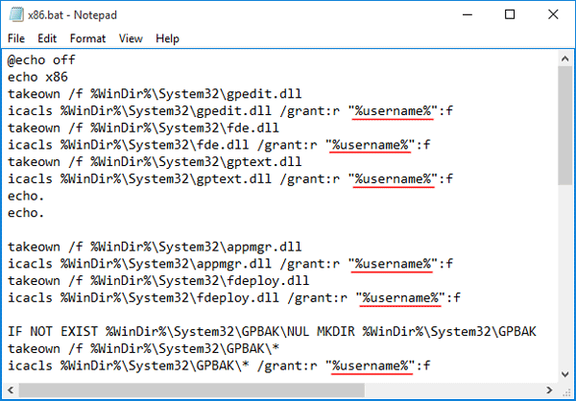Open the Format menu
This screenshot has height=401, width=576.
click(x=87, y=38)
